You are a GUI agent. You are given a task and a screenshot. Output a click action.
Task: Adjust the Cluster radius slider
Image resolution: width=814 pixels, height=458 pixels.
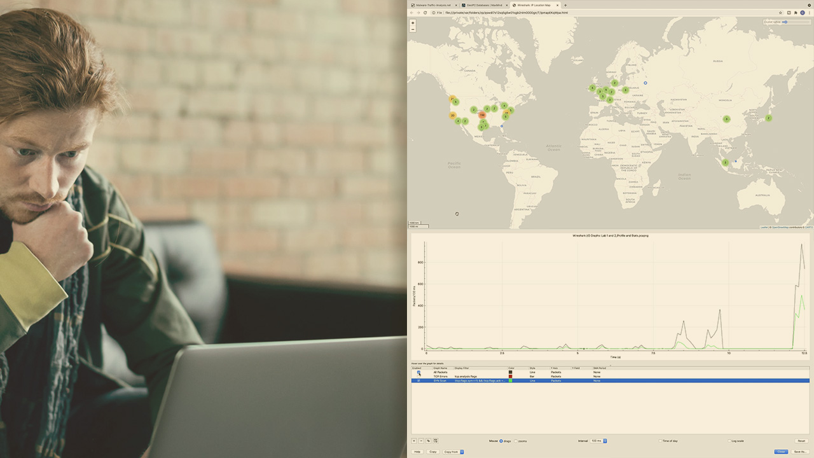[x=785, y=22]
